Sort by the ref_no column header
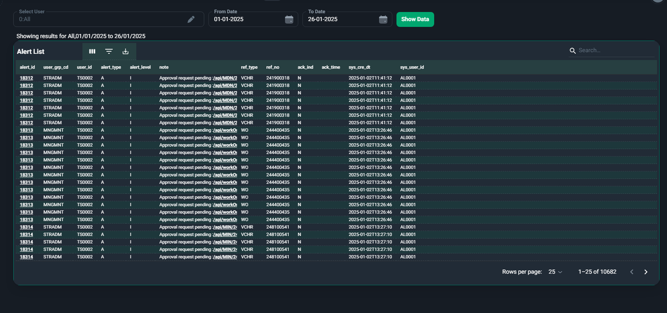 [273, 67]
